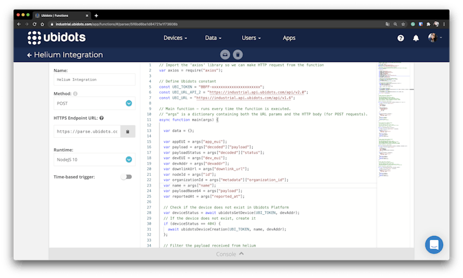Viewport: 463px width, 278px height.
Task: Open the Method POST dropdown
Action: (94, 103)
